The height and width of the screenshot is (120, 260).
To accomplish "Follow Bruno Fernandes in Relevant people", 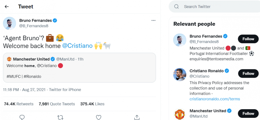I will pos(248,39).
